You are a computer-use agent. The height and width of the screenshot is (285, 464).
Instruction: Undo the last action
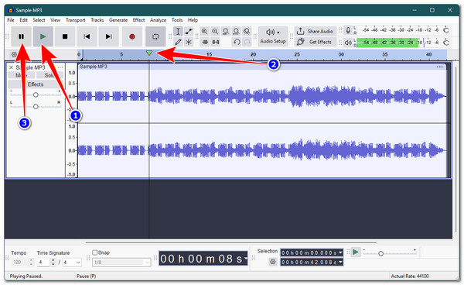[237, 42]
